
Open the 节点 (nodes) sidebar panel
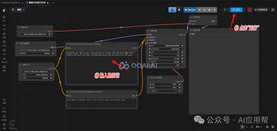click(4, 27)
